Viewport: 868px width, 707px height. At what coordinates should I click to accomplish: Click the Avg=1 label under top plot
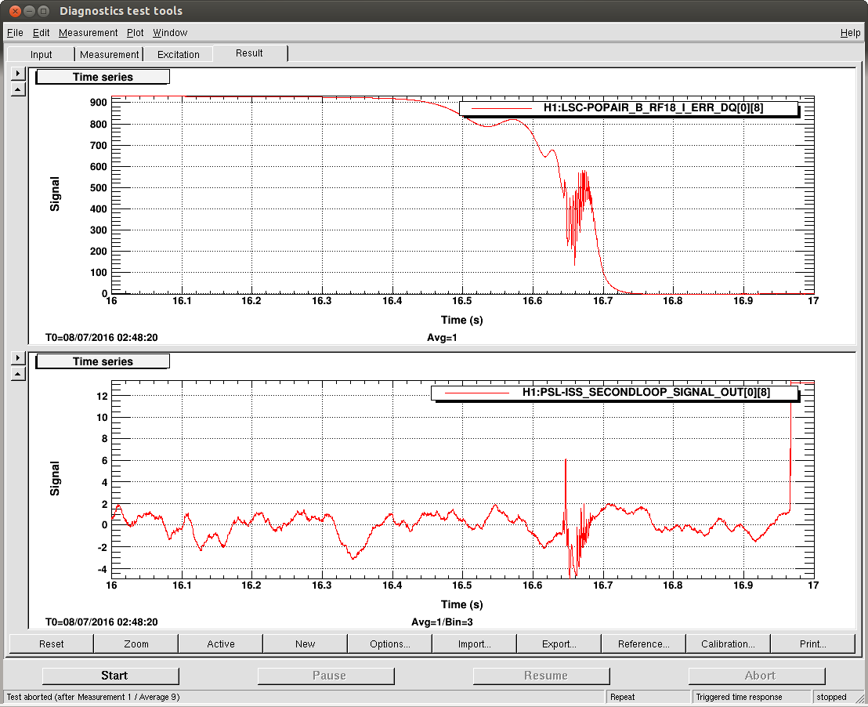(442, 337)
